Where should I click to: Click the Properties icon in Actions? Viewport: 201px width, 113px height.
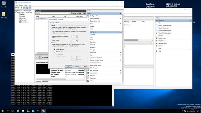[88, 78]
